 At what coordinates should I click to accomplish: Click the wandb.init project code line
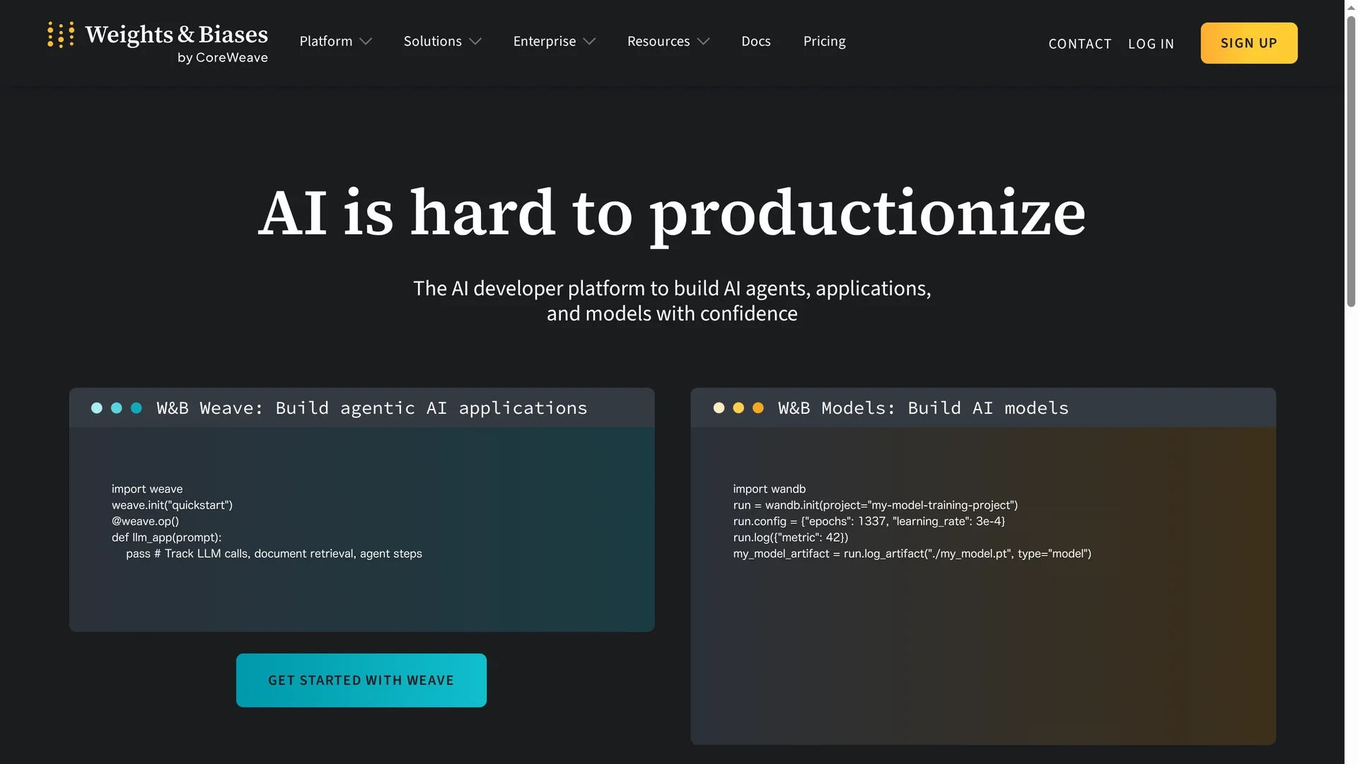pos(875,505)
